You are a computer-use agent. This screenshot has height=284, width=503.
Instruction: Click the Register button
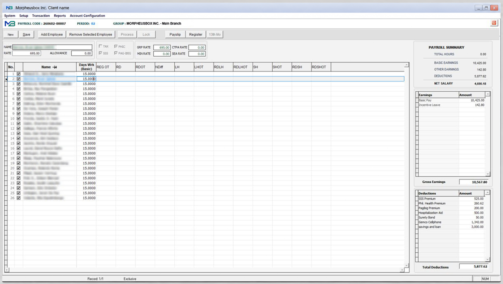pyautogui.click(x=195, y=34)
